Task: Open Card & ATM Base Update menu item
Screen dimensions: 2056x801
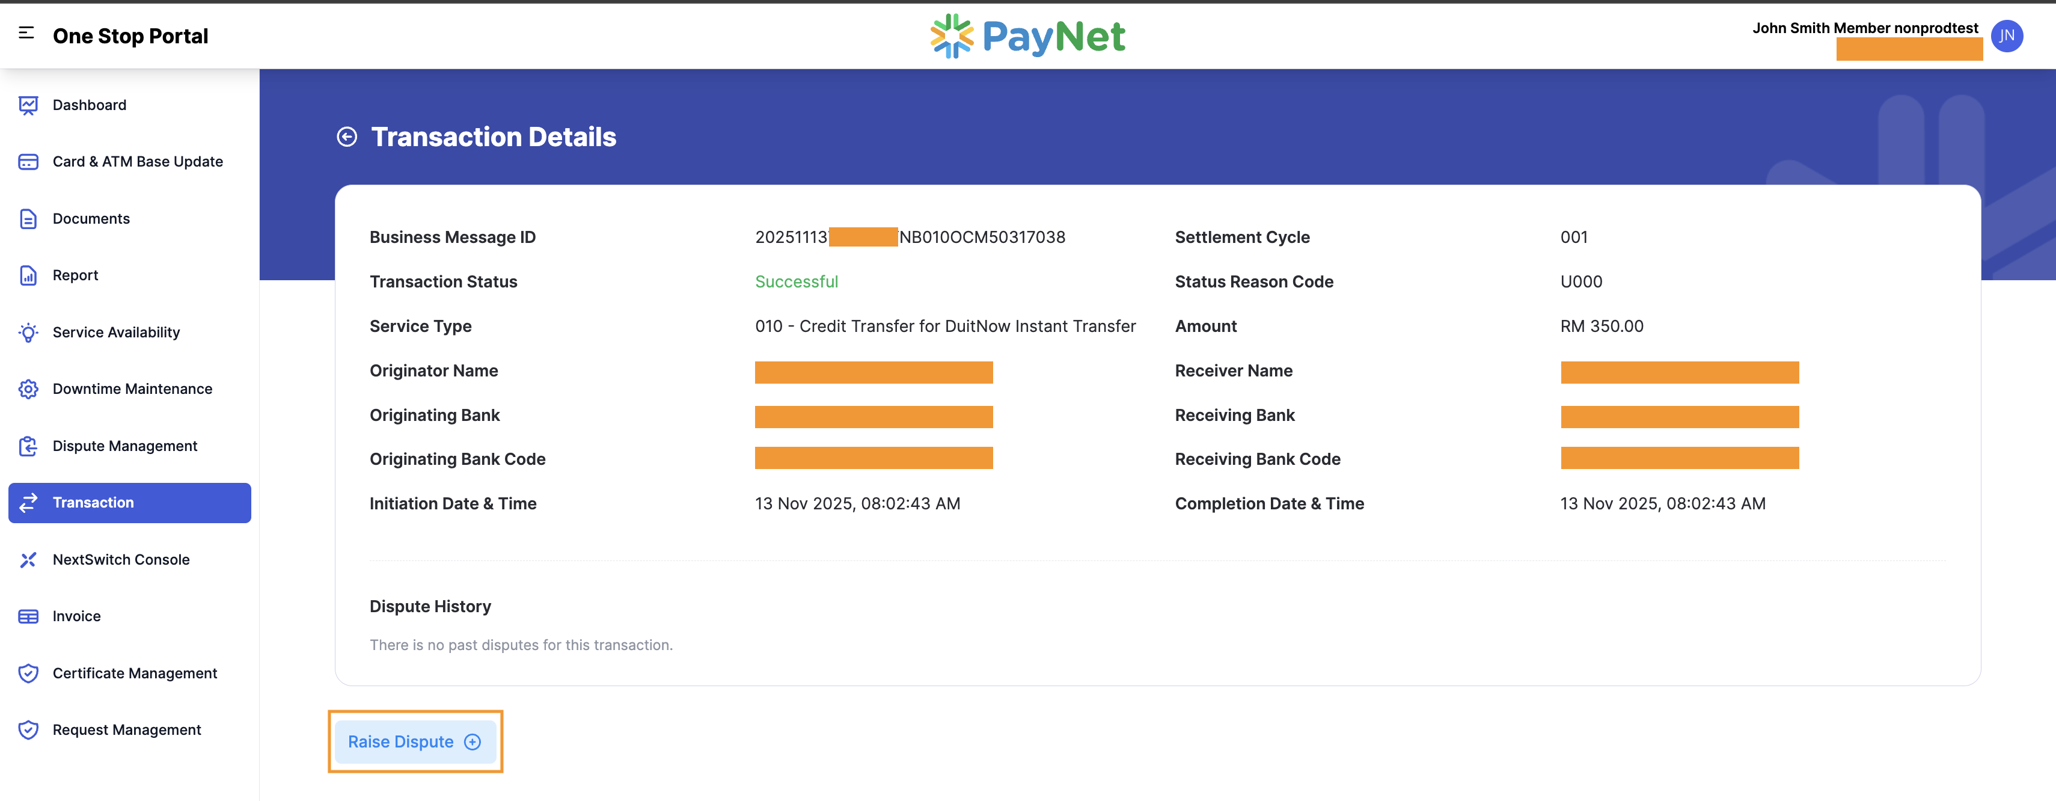Action: (129, 162)
